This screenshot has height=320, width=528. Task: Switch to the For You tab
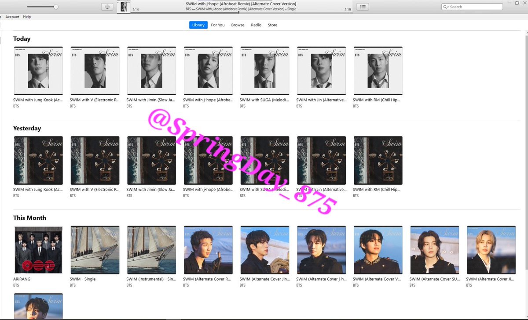coord(217,25)
